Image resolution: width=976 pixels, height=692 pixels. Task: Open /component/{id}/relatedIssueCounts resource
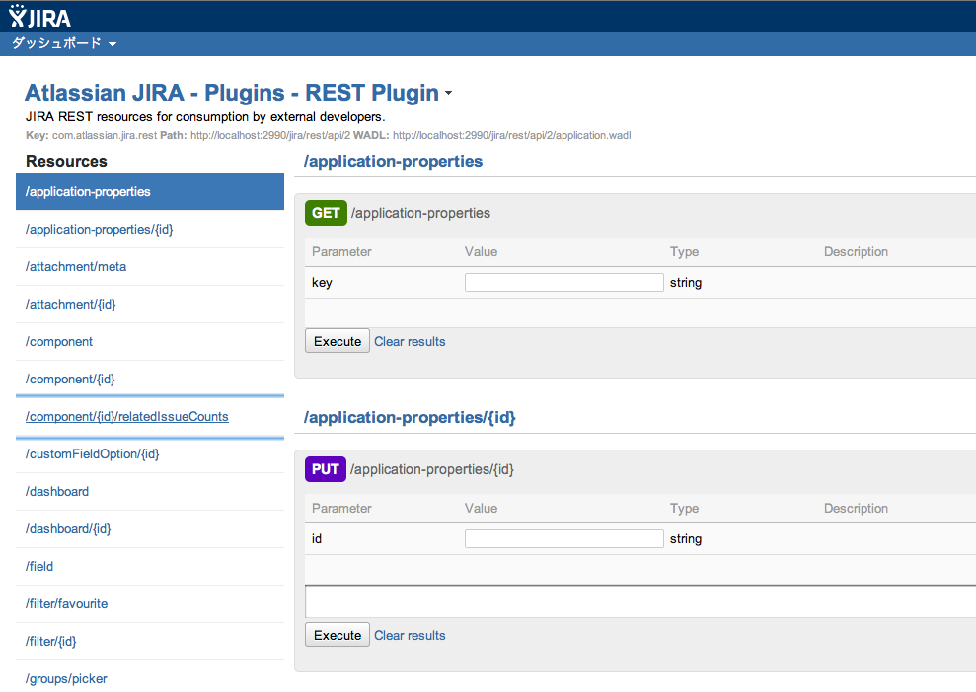pyautogui.click(x=127, y=417)
